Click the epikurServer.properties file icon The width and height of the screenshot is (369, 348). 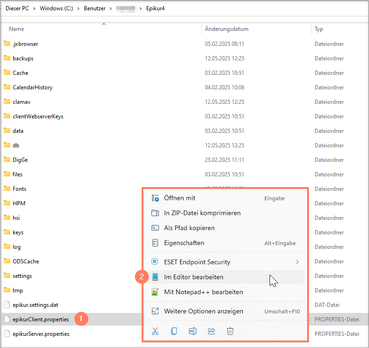pyautogui.click(x=8, y=333)
